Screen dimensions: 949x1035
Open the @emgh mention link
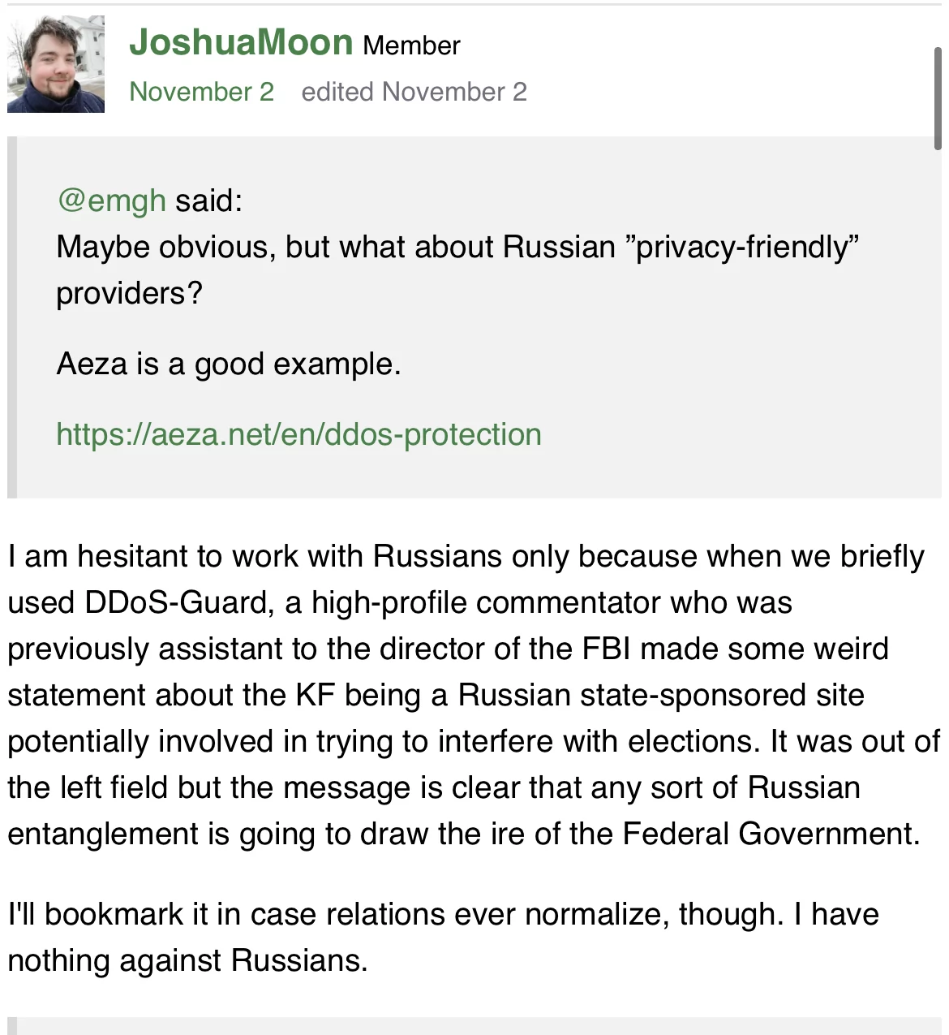coord(111,200)
